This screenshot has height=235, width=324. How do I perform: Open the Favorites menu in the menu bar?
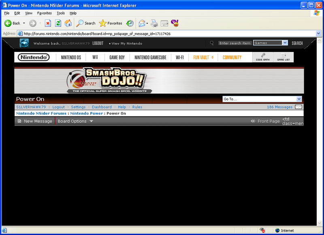[x=45, y=13]
